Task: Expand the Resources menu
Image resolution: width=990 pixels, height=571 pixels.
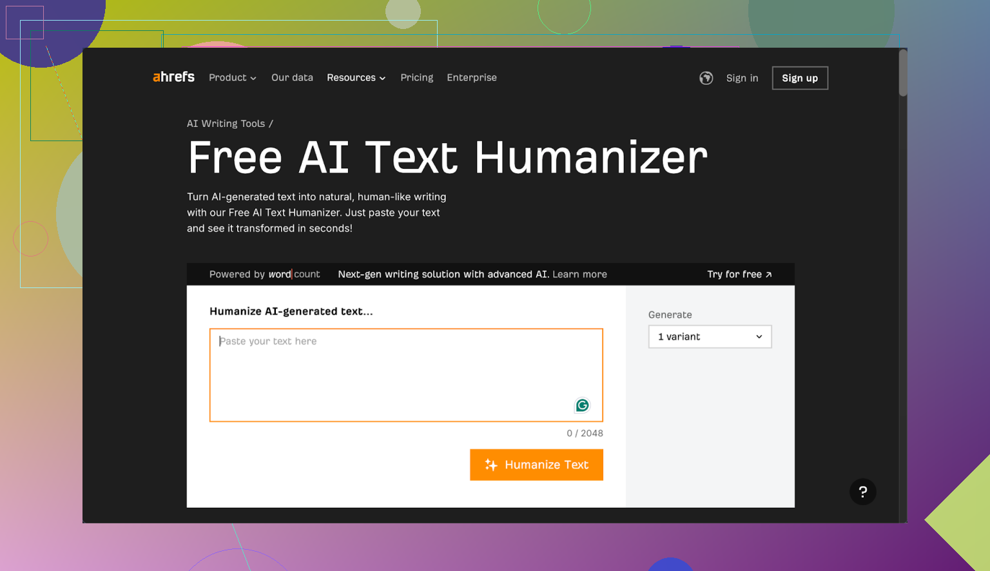Action: [356, 78]
